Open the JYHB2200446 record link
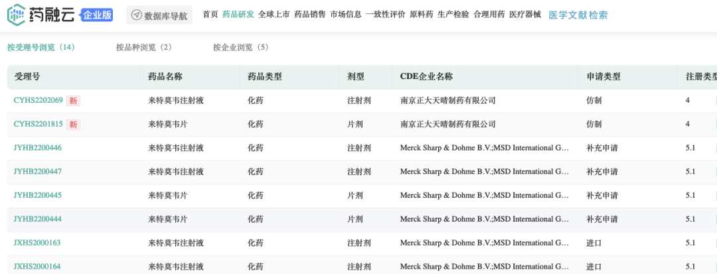717x274 pixels. (x=38, y=148)
